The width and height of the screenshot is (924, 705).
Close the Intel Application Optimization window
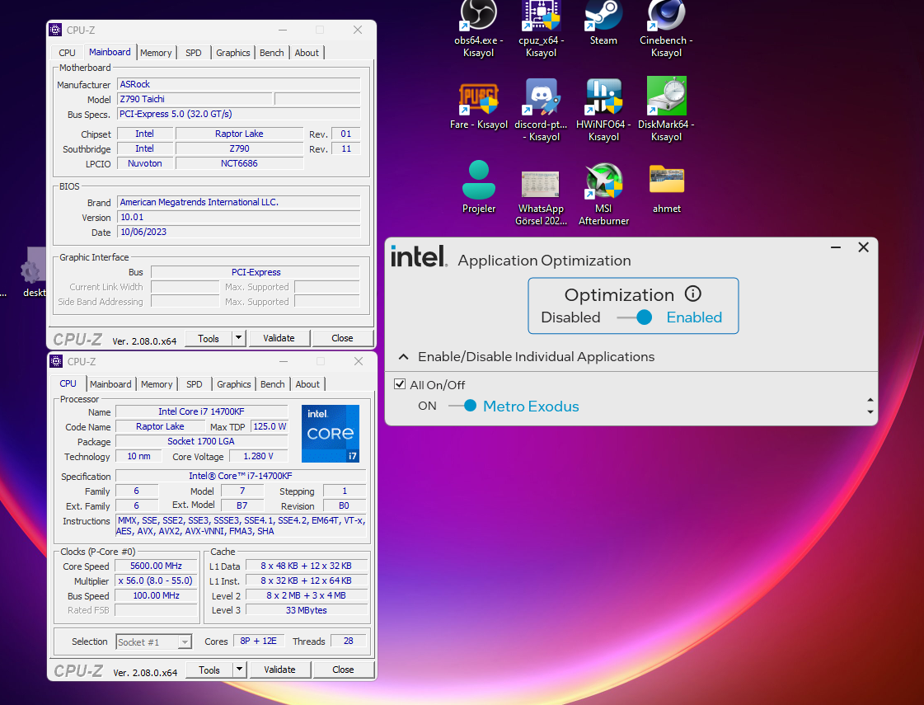[863, 247]
